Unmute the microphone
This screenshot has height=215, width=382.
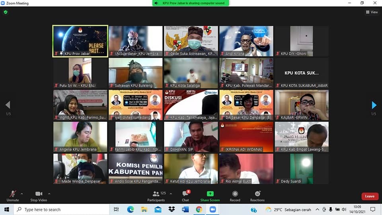pos(12,194)
